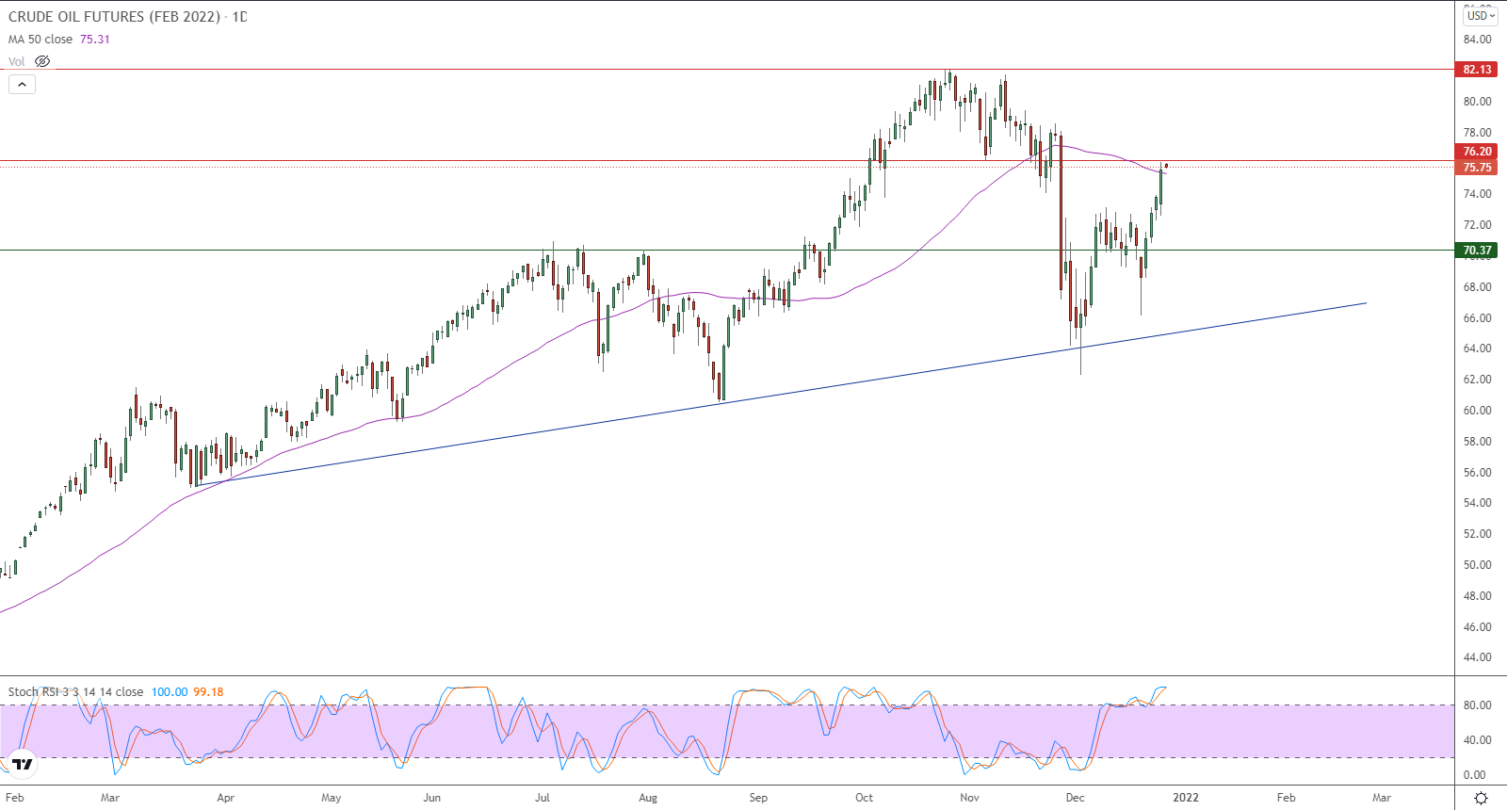
Task: Click 50.00 on the price scale
Action: pos(1477,565)
